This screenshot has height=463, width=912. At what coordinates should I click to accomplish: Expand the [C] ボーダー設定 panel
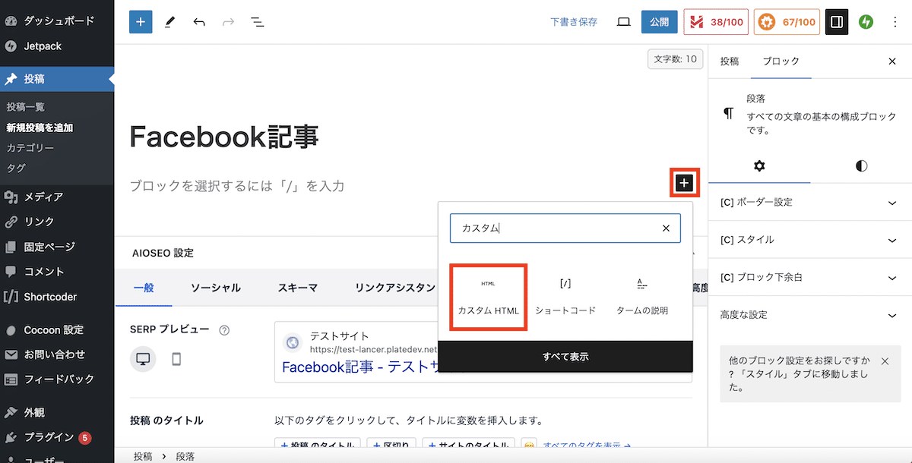[x=810, y=203]
